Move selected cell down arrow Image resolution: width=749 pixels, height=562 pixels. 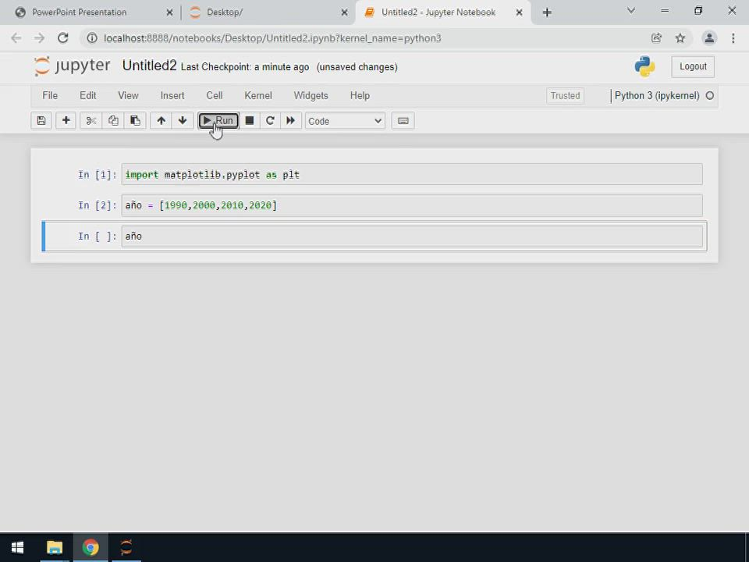(x=183, y=121)
